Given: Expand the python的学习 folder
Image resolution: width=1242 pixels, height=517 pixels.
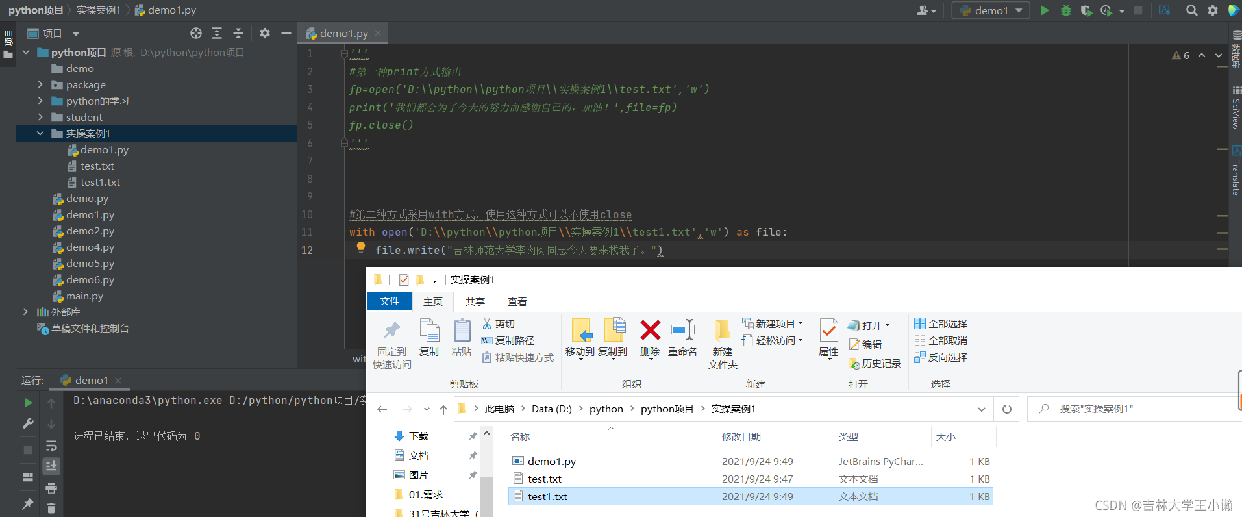Looking at the screenshot, I should [x=40, y=101].
